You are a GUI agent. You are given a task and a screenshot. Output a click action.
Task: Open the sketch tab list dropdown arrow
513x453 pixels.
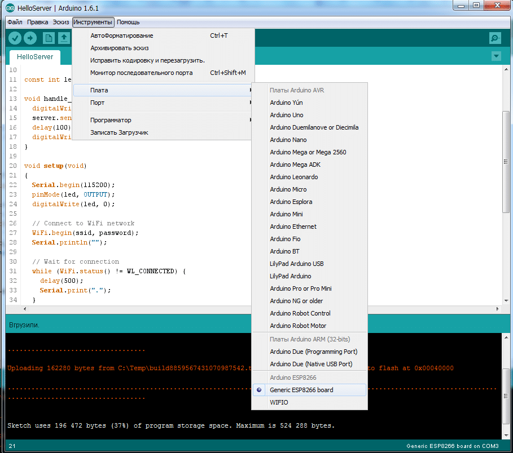[x=496, y=56]
